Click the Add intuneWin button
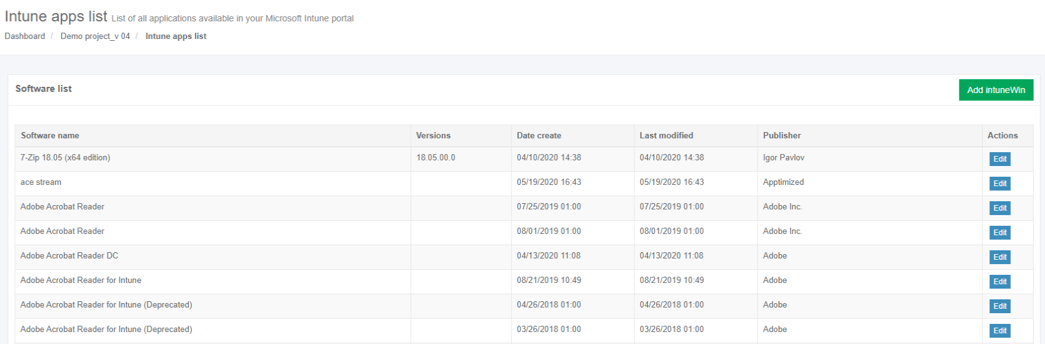 (996, 90)
